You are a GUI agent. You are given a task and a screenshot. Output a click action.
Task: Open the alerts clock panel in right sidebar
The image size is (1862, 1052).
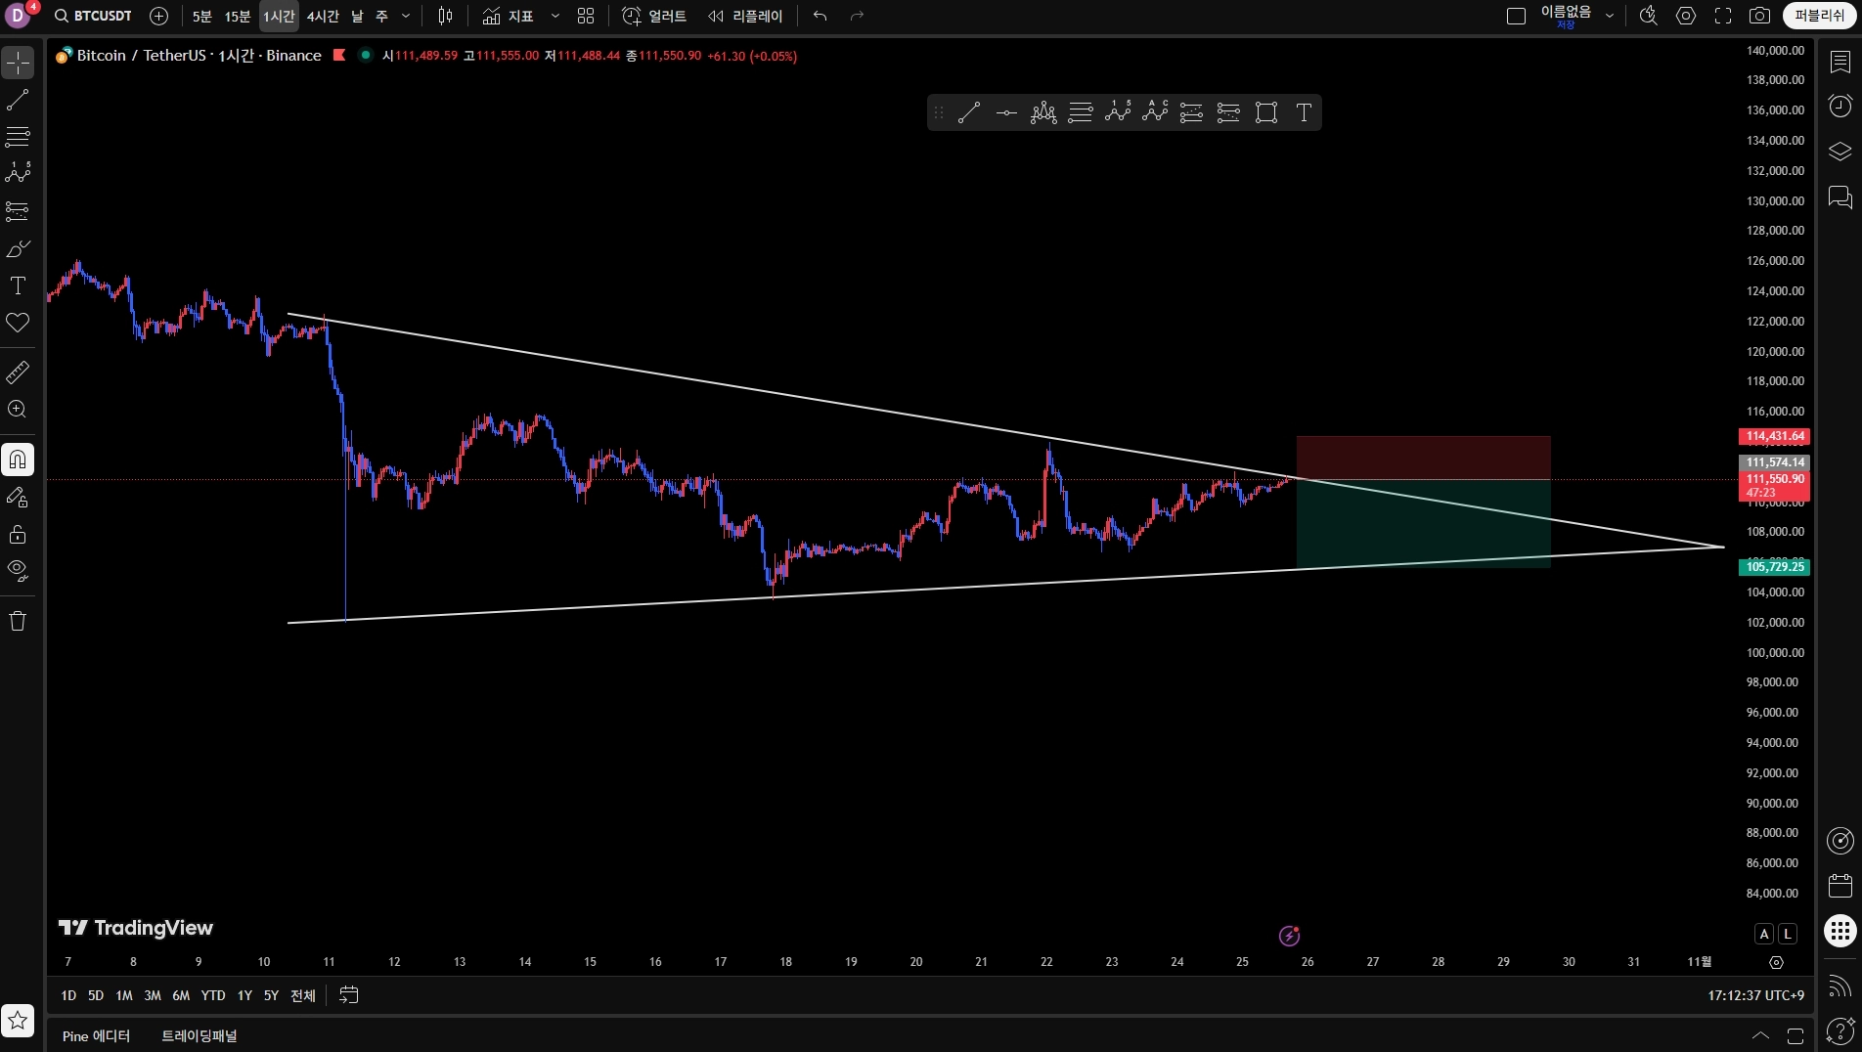click(x=1840, y=106)
